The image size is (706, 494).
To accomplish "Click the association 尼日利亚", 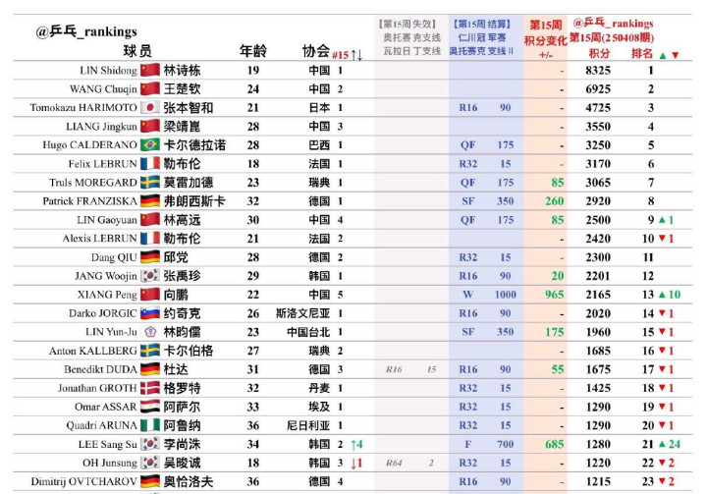I will [308, 425].
